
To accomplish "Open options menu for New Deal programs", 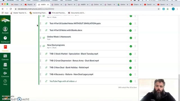I will 135,46.
